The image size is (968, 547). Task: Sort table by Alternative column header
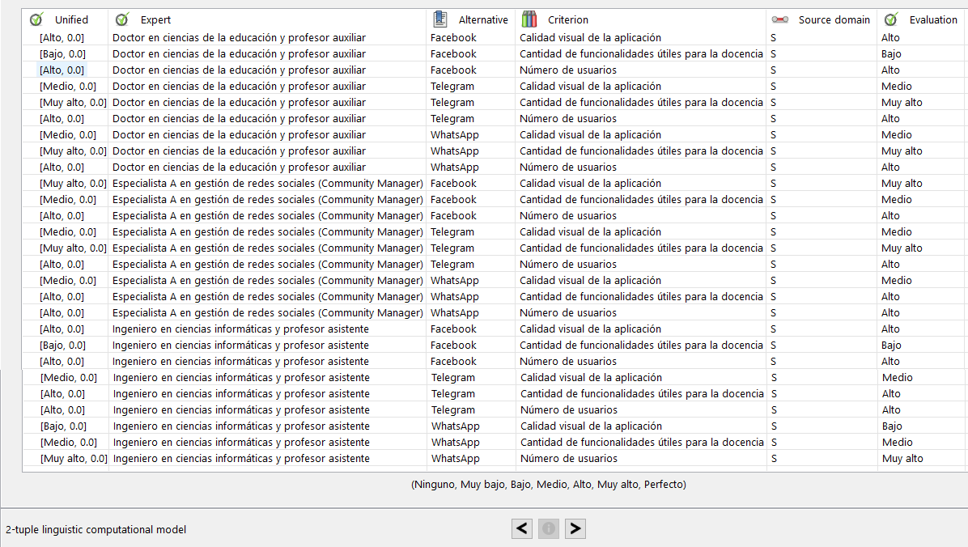coord(483,19)
